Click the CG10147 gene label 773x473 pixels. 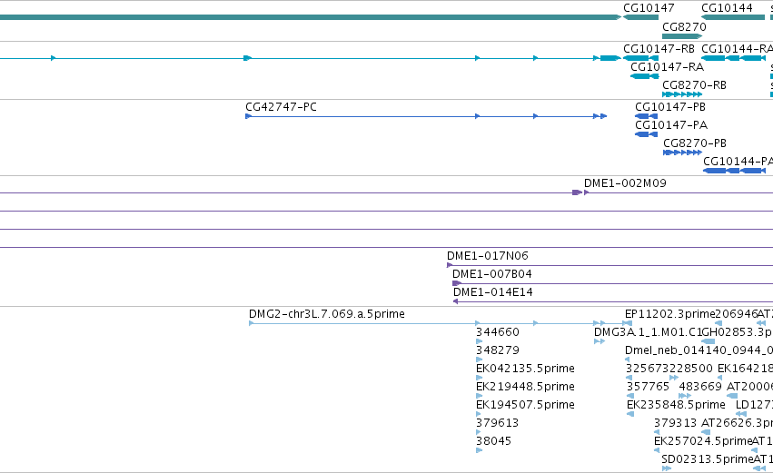tap(649, 8)
